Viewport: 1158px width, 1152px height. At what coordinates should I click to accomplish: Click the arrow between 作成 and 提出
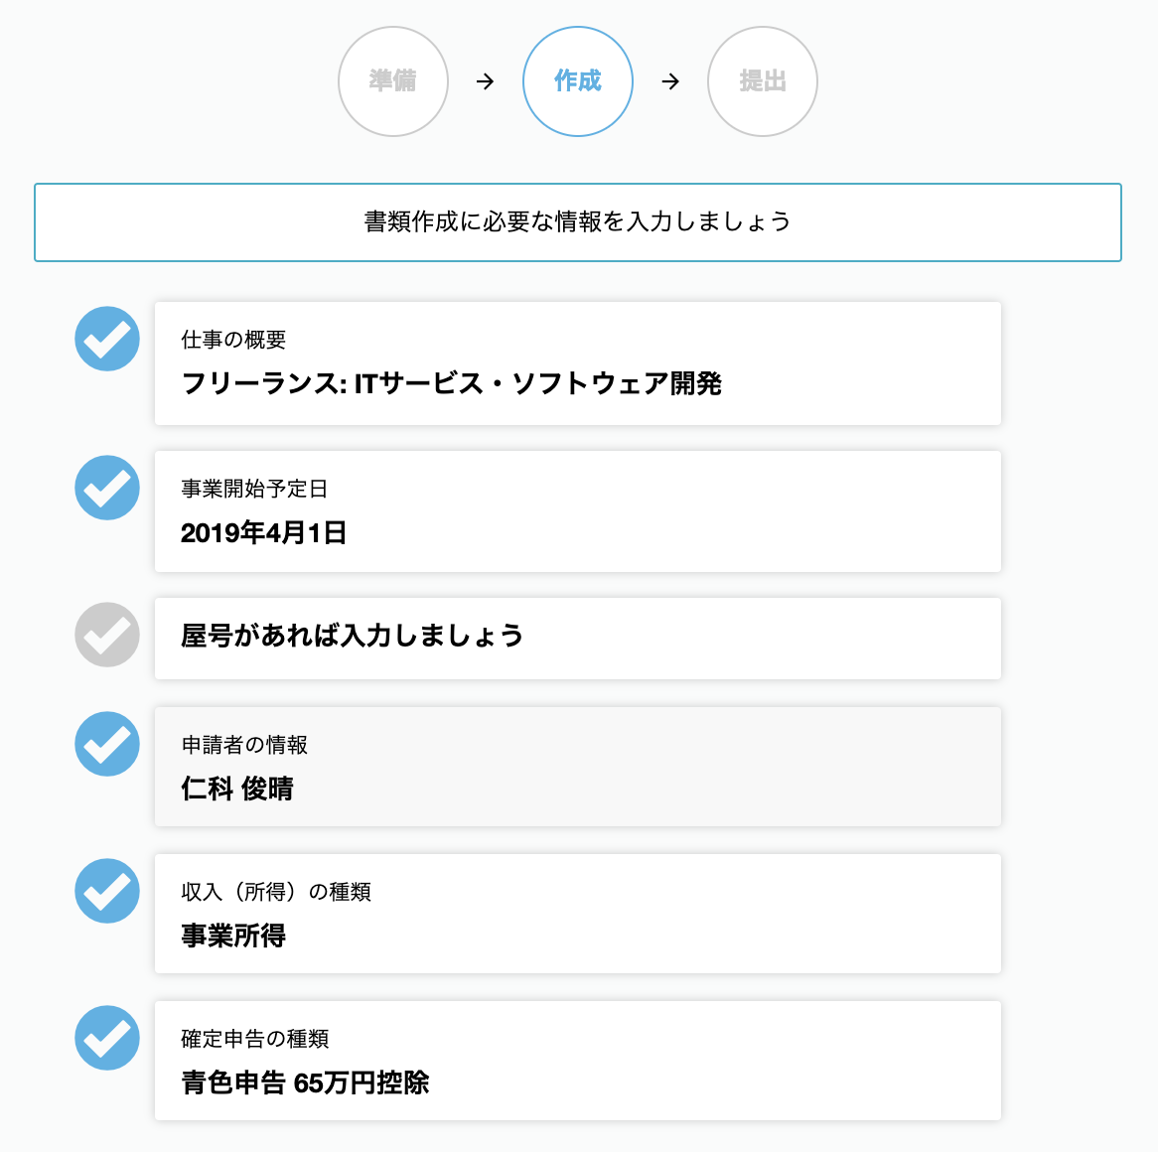coord(670,81)
